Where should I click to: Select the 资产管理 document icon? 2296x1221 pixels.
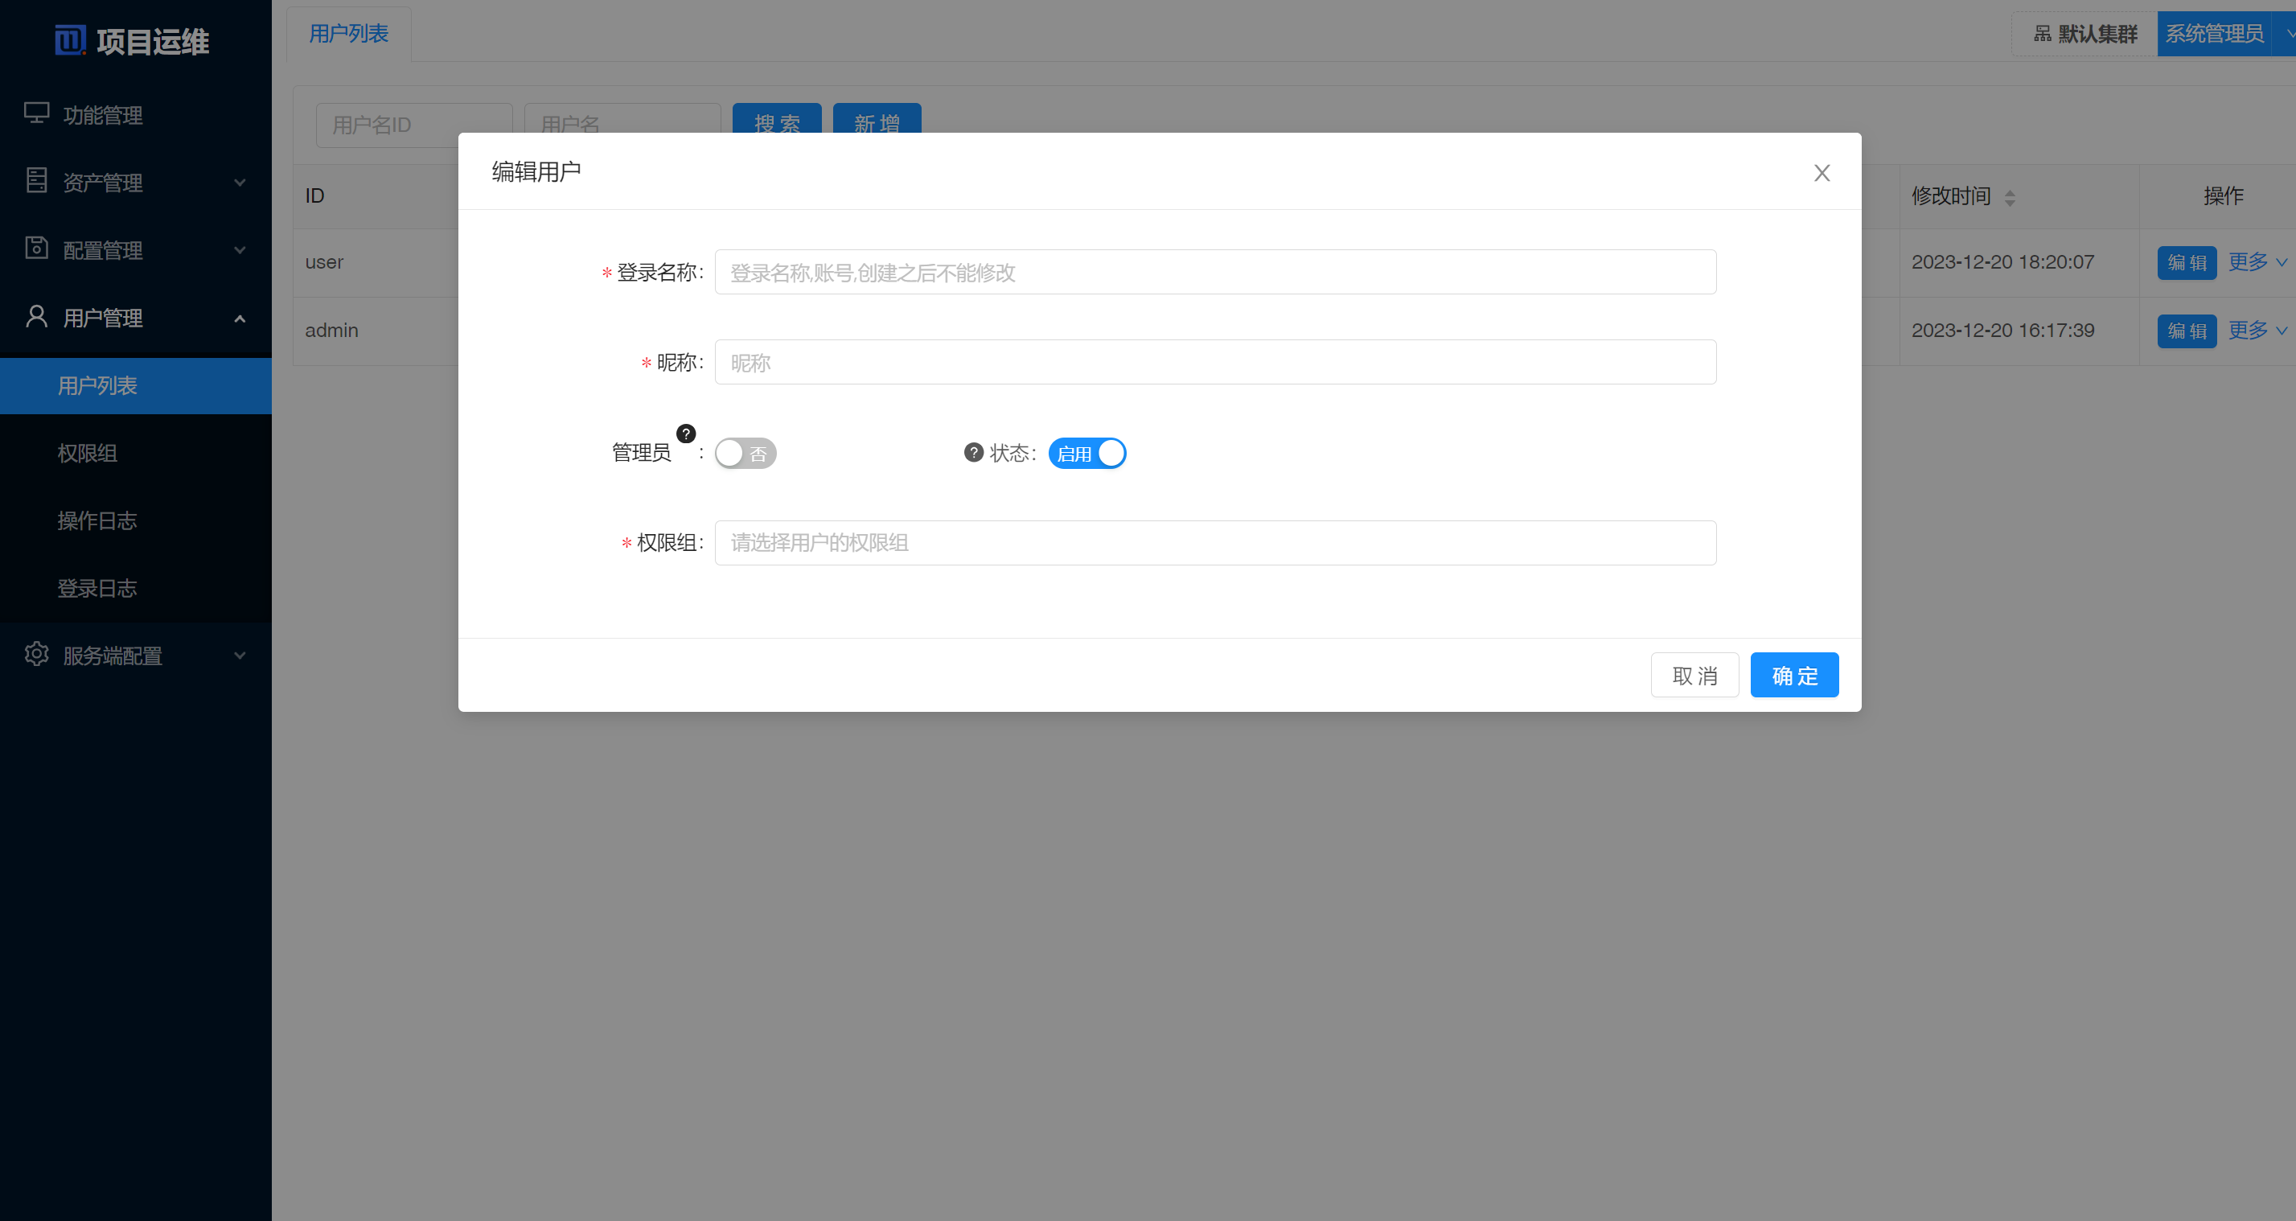(36, 181)
